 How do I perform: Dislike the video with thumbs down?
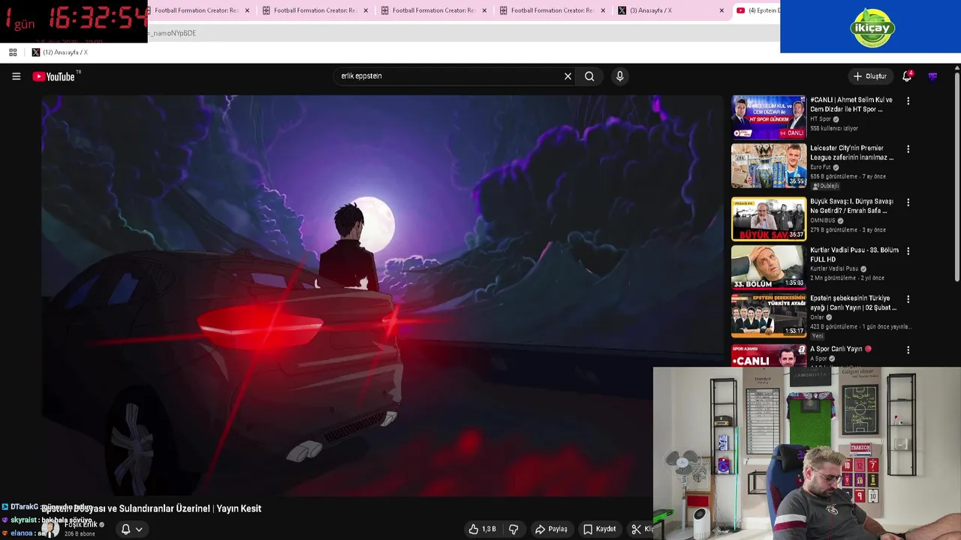514,529
